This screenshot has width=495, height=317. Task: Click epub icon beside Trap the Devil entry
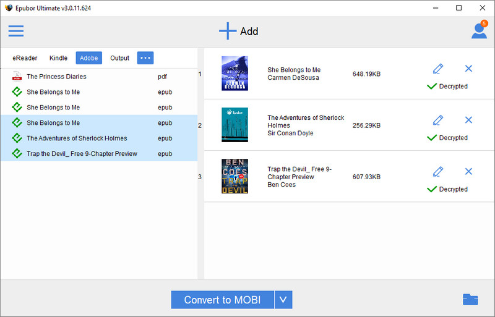click(x=17, y=154)
